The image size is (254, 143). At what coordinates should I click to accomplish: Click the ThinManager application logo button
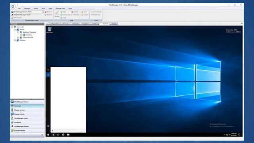click(13, 6)
